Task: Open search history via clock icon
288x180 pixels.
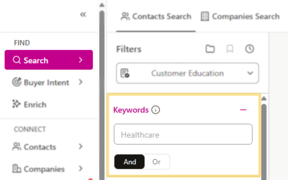Action: [x=249, y=49]
